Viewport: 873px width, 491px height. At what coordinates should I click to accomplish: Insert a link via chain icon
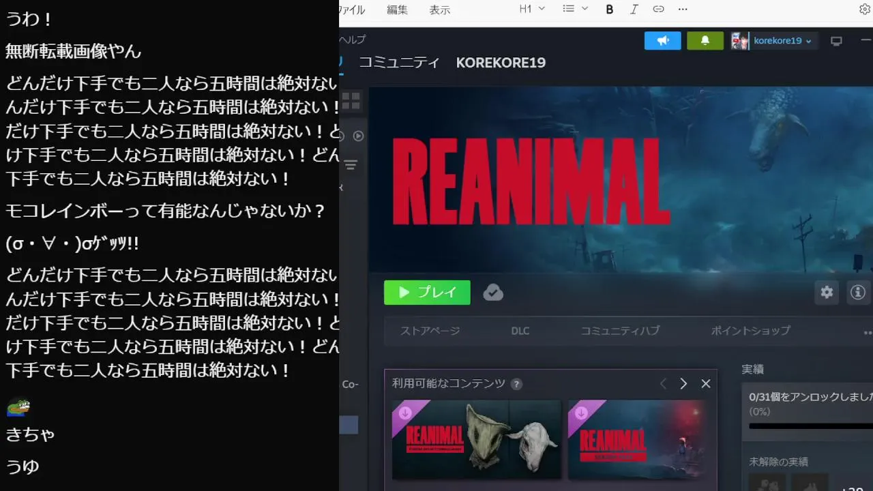(x=658, y=9)
